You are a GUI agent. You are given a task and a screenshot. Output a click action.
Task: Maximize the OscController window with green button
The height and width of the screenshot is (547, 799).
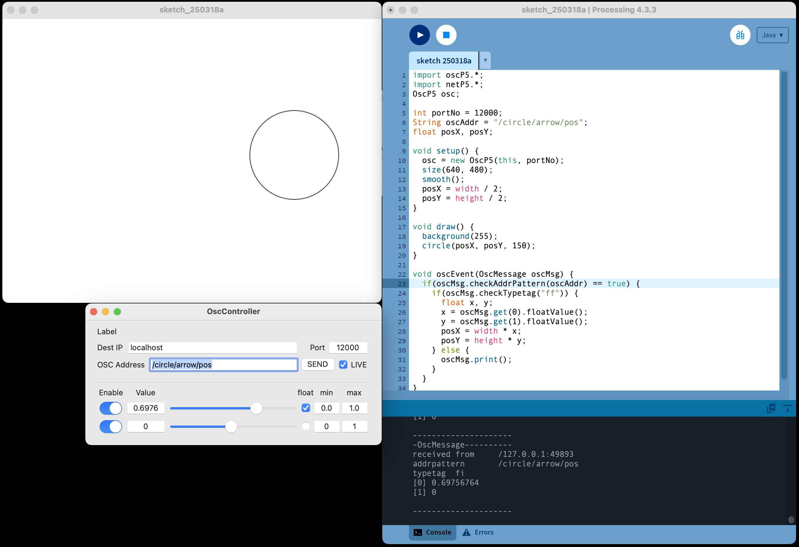pos(117,311)
